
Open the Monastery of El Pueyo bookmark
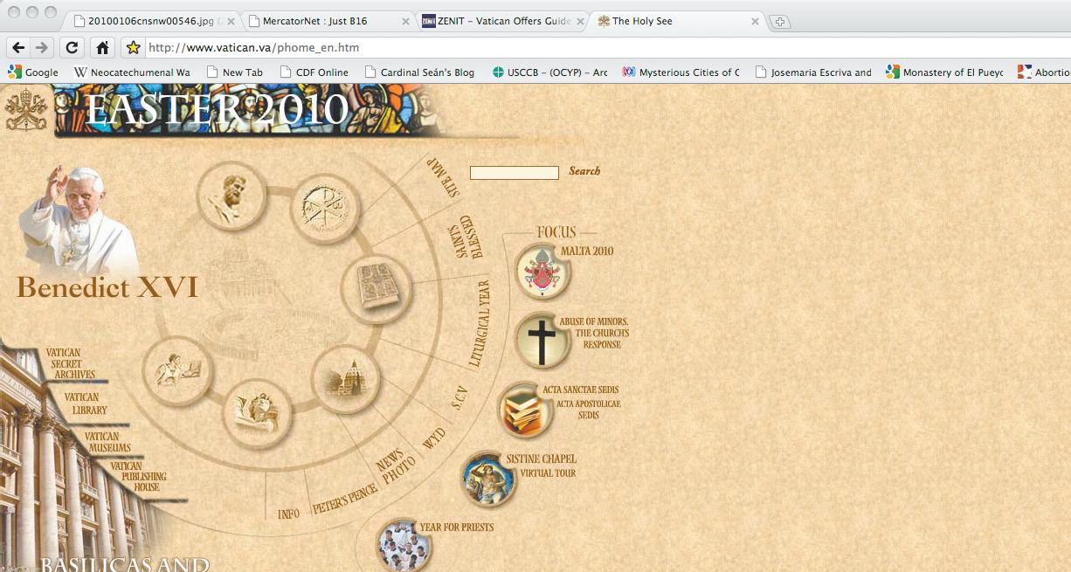tap(944, 72)
